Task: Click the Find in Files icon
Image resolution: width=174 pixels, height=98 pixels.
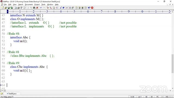Action: (x=54, y=8)
